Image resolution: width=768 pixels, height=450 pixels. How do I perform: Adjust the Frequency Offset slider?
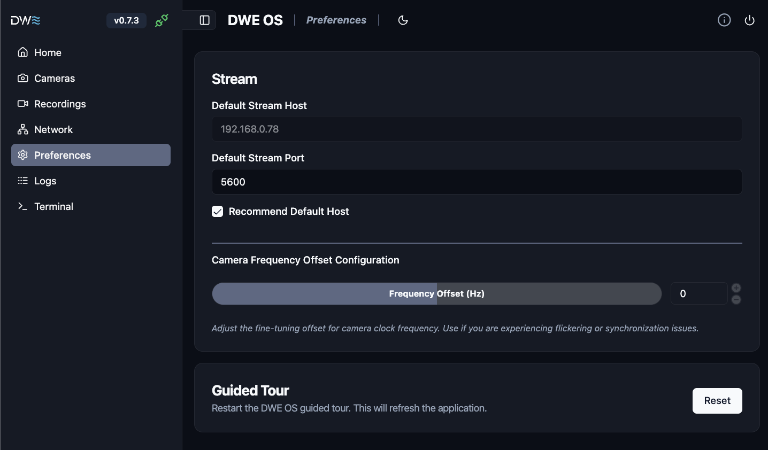tap(436, 293)
